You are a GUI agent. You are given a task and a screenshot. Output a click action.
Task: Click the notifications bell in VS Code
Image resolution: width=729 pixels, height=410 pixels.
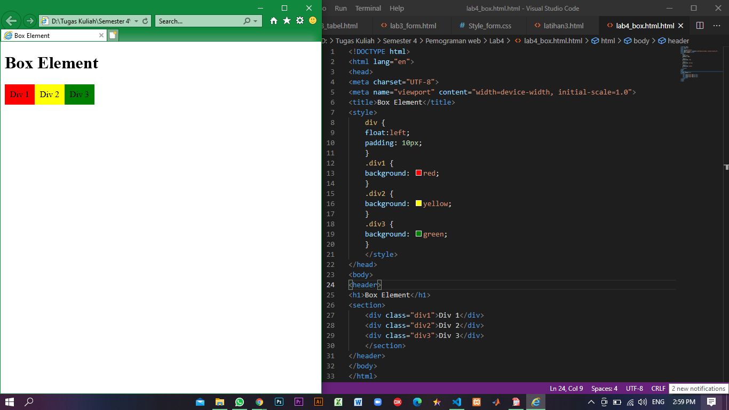(x=698, y=388)
